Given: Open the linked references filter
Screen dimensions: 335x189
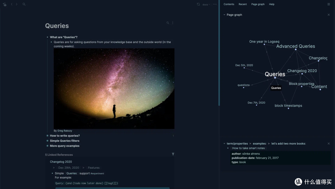Looking at the screenshot, I should [x=173, y=154].
